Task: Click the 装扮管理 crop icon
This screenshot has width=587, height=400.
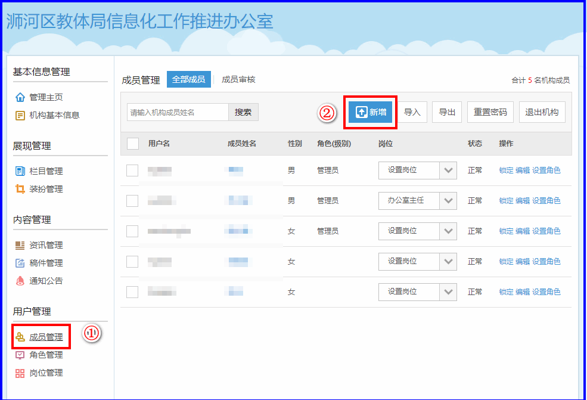Action: point(20,189)
